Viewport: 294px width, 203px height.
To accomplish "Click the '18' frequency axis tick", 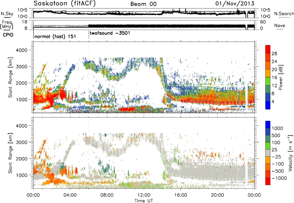I will [25, 22].
